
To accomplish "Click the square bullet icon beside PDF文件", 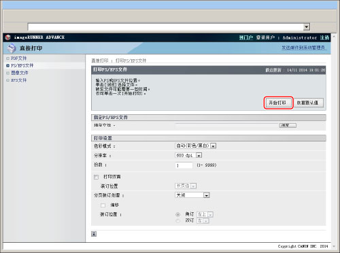I will pos(7,58).
